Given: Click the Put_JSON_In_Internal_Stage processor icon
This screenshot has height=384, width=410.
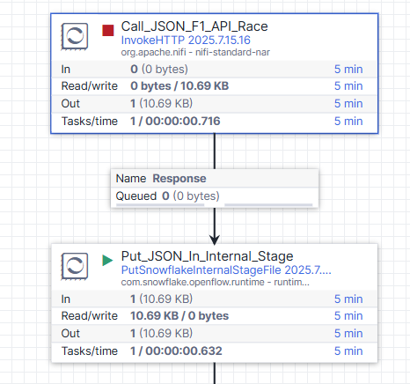Looking at the screenshot, I should click(75, 266).
